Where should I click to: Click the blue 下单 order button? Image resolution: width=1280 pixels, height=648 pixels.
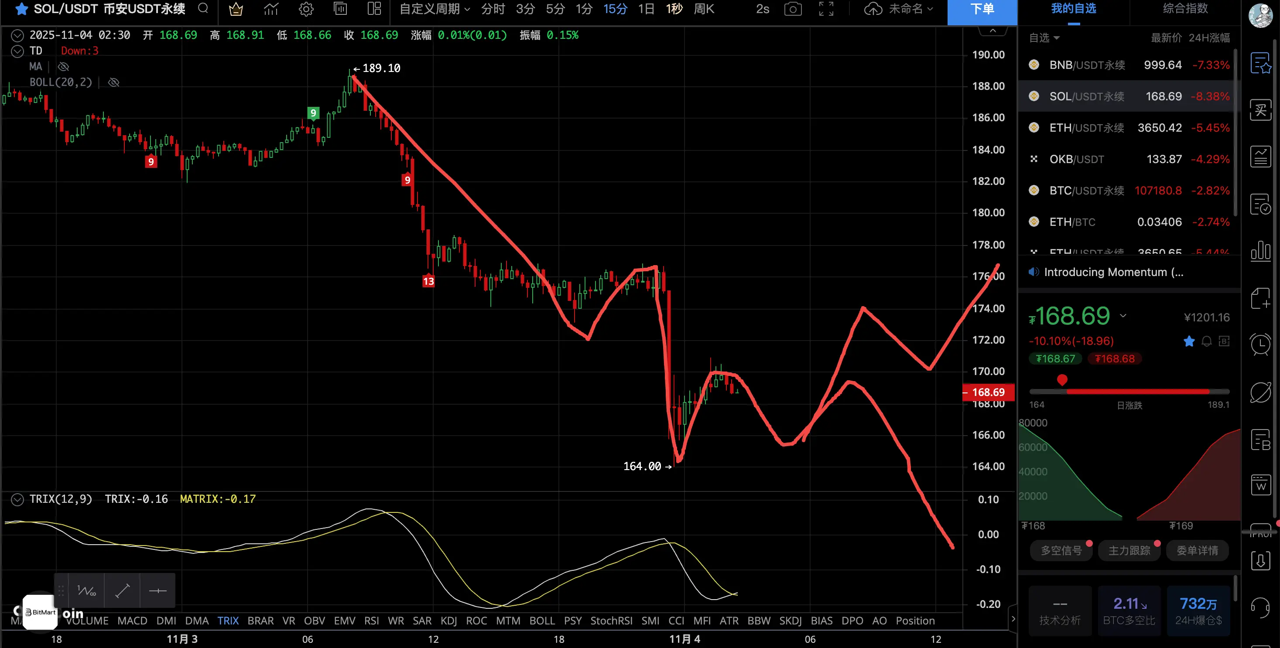[x=982, y=10]
